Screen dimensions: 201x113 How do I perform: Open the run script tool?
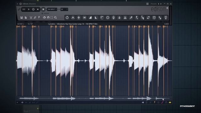point(102,18)
